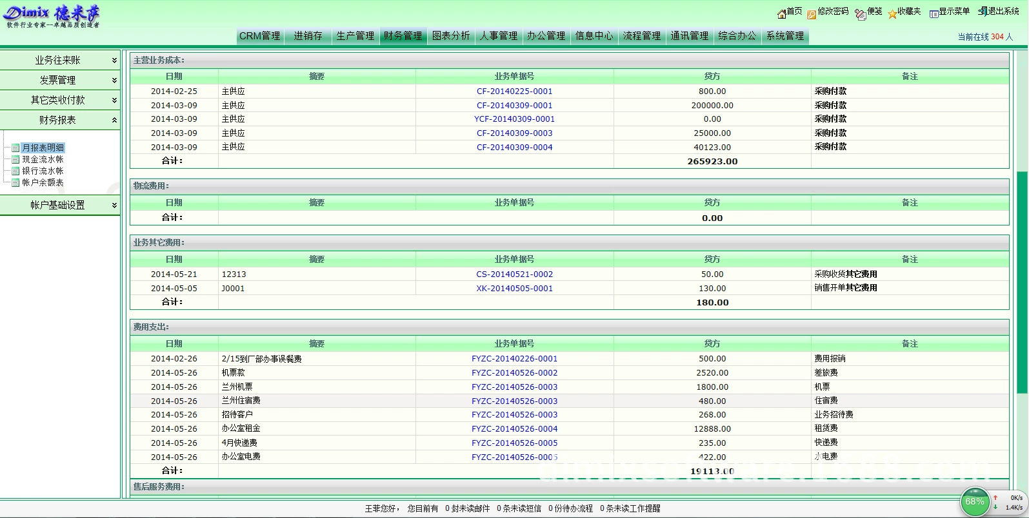
Task: Click the change password (修改密码) icon
Action: pos(812,14)
